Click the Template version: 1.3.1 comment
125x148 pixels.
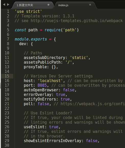click(44, 16)
